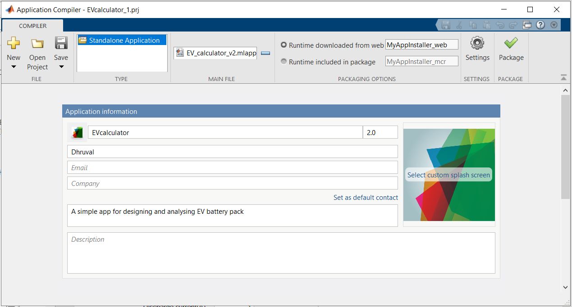
Task: Click the application icon beside EVcalculator name
Action: tap(77, 133)
